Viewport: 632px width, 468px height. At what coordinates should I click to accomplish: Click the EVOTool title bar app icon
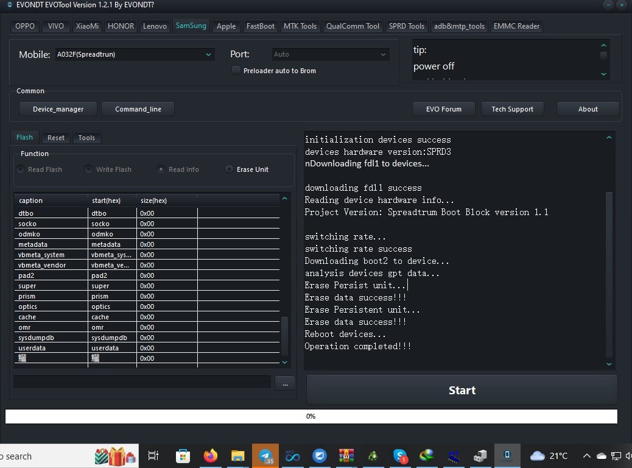(9, 5)
